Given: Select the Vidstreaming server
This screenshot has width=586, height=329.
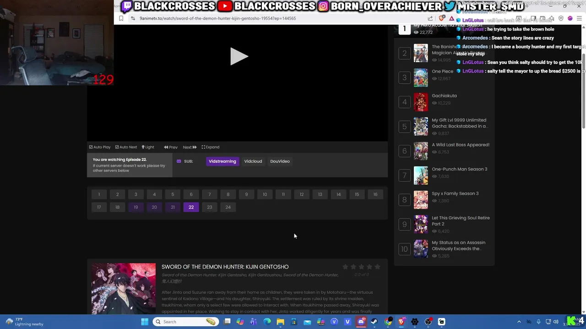Looking at the screenshot, I should click(222, 161).
